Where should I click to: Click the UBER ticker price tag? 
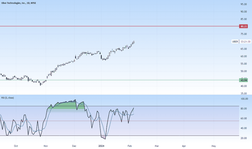tap(235, 41)
